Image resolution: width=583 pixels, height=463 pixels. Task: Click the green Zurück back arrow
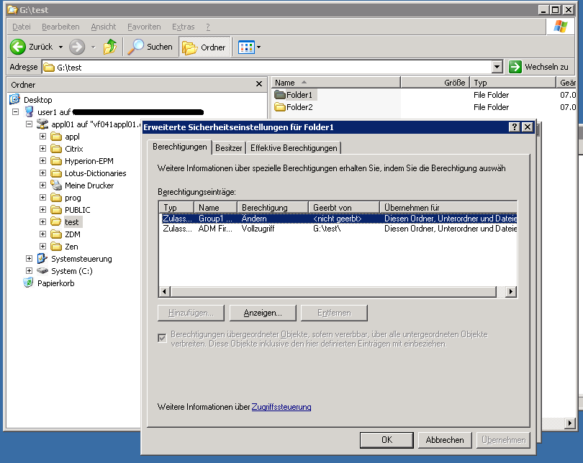point(17,47)
